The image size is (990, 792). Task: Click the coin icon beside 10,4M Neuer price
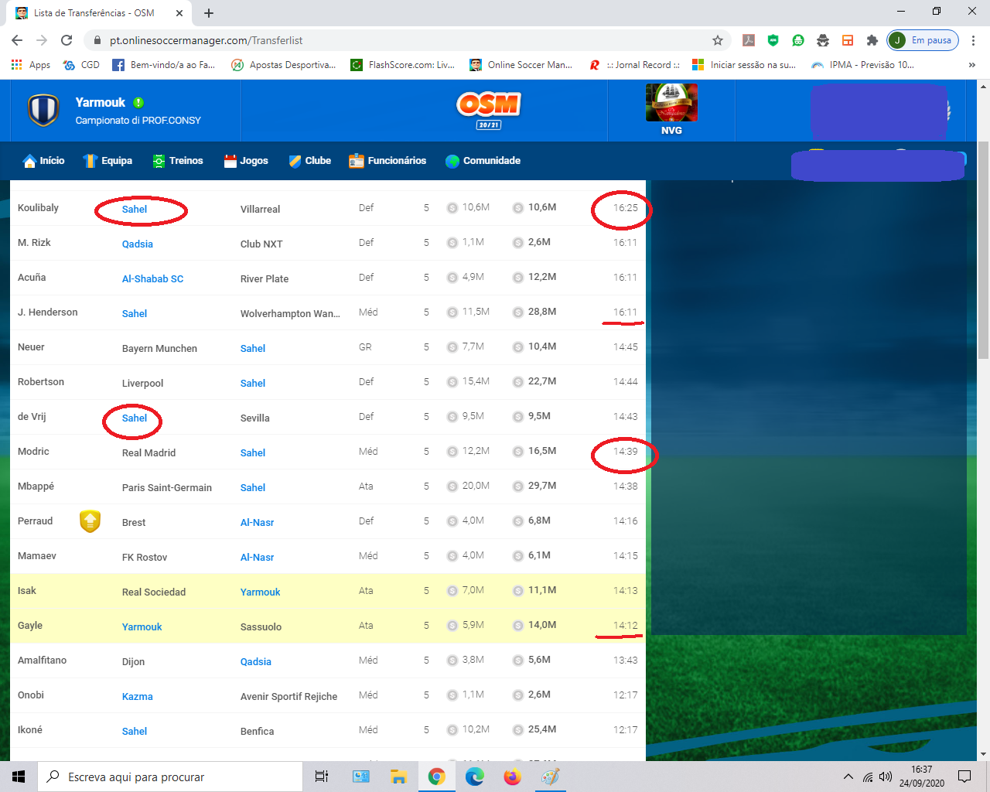coord(518,347)
